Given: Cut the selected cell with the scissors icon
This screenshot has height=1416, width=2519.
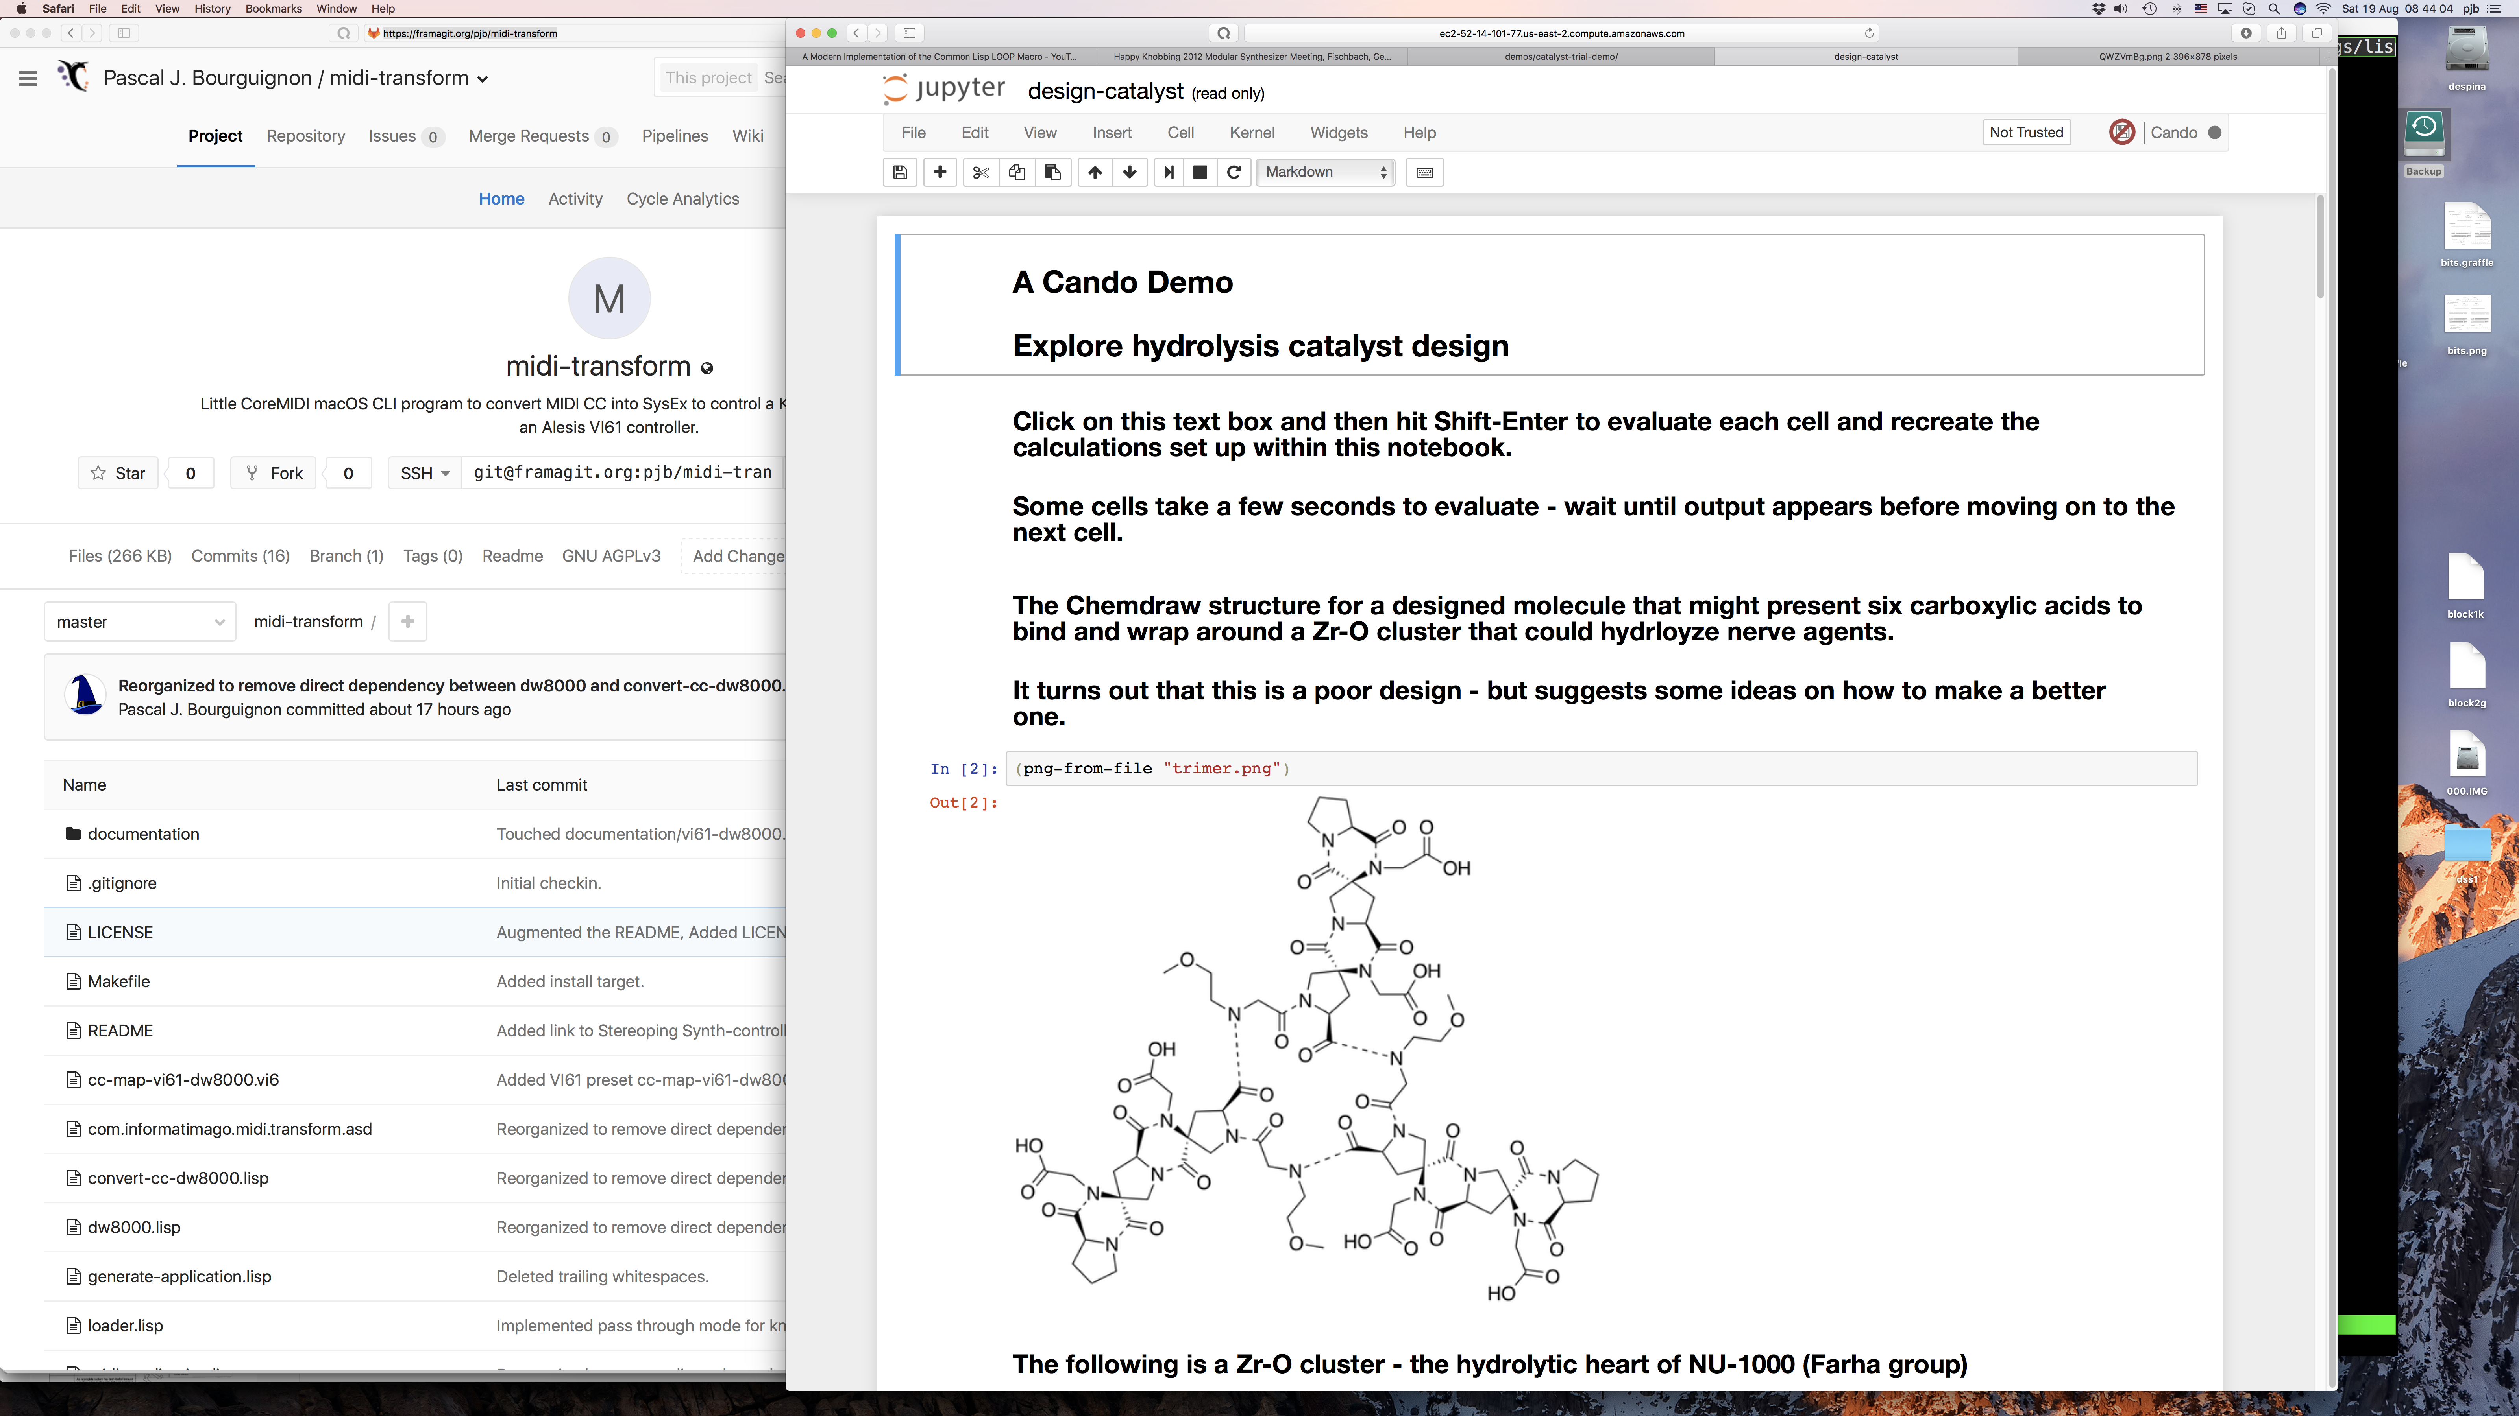Looking at the screenshot, I should point(981,172).
